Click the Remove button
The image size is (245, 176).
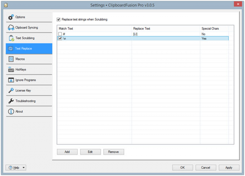click(114, 152)
